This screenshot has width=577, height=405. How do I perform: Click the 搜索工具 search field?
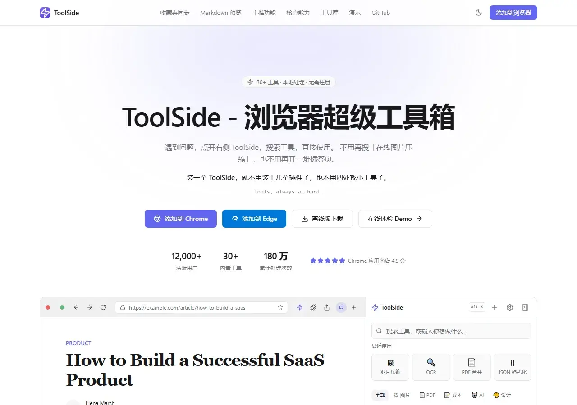pyautogui.click(x=451, y=331)
